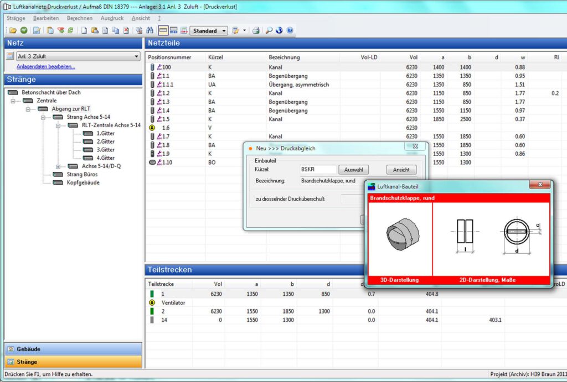Open the Anl. 3 Zuluft combo box
This screenshot has width=567, height=382.
click(x=78, y=56)
